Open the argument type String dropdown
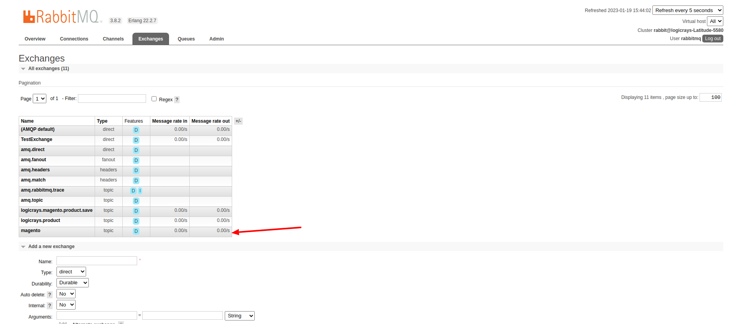 240,316
